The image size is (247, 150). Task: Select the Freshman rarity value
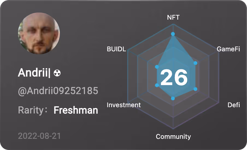76,110
